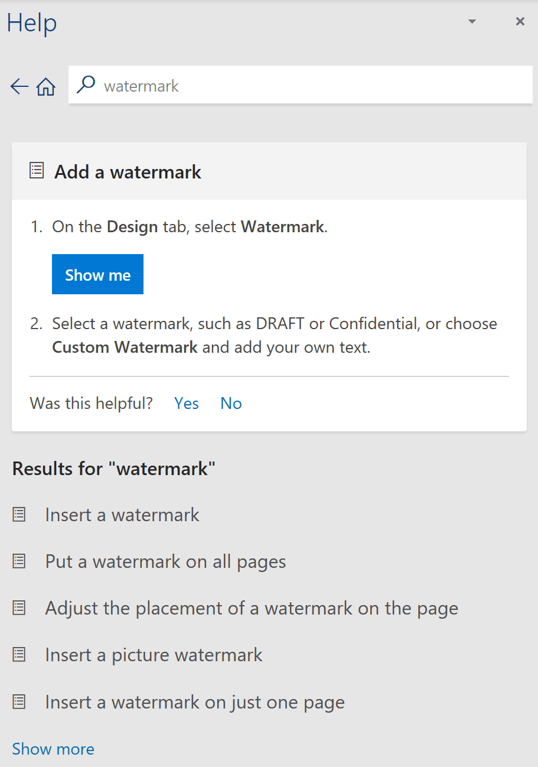Open "Insert a watermark on just one page"
Screen dimensions: 538x767
(195, 702)
